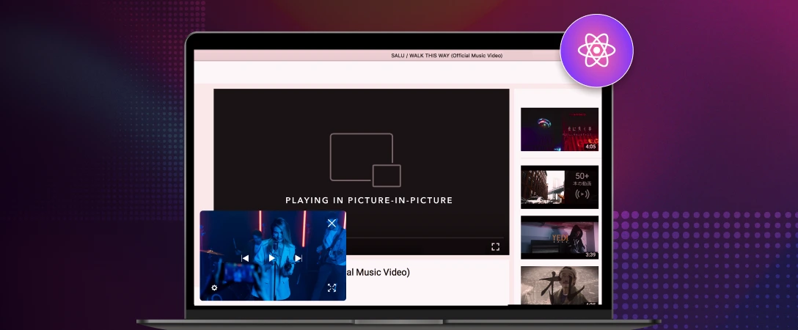Click the picture-in-picture placeholder icon

(365, 160)
